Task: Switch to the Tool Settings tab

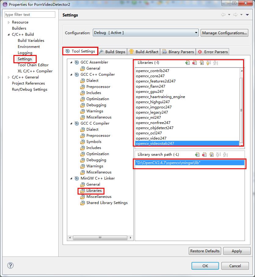Action: tap(80, 51)
